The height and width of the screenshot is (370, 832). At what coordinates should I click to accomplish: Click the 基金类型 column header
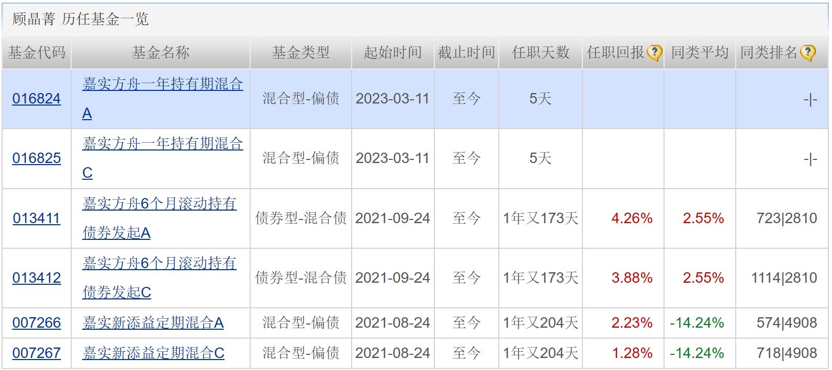[x=301, y=52]
